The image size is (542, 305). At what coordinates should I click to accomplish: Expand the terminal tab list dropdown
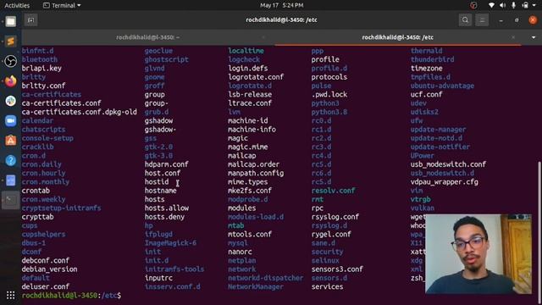[534, 37]
